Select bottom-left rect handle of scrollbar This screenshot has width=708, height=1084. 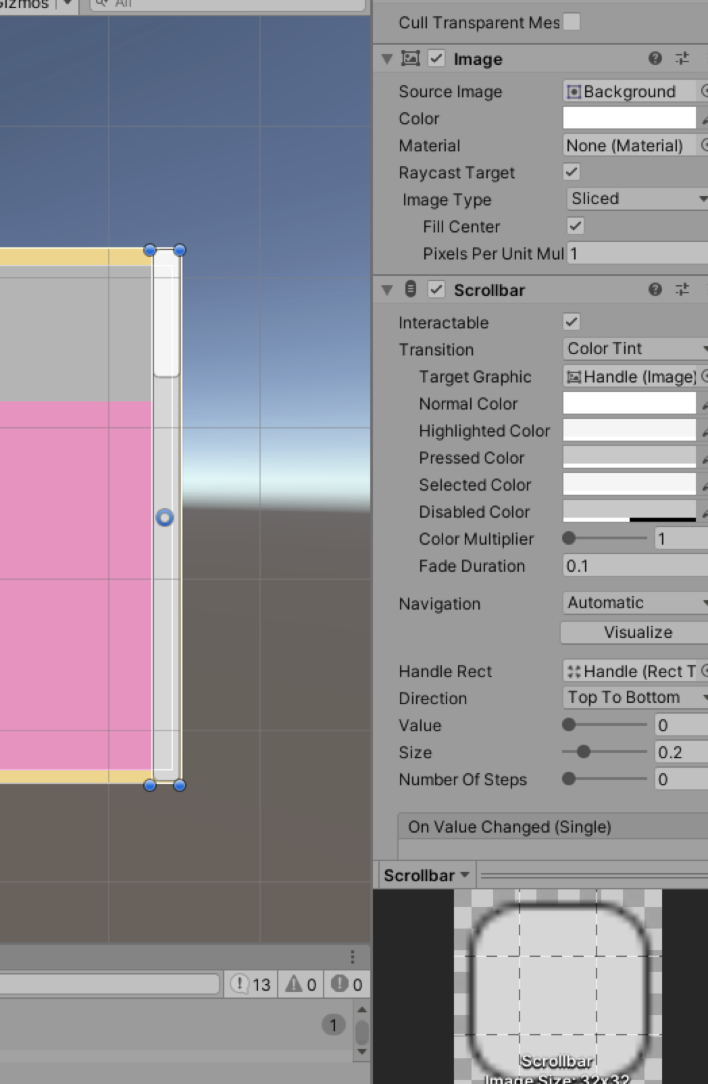pos(150,785)
